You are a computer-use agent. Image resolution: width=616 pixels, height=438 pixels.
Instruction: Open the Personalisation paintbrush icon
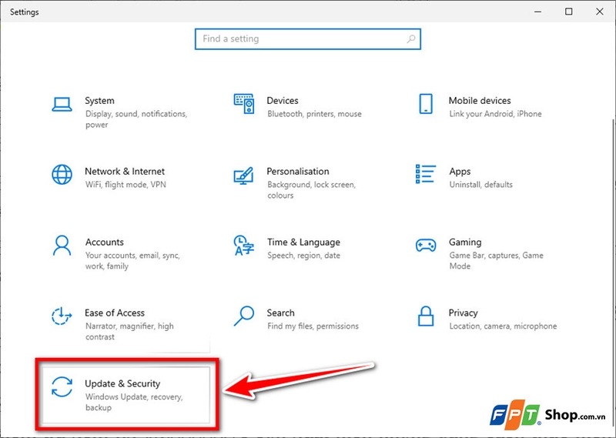tap(243, 175)
